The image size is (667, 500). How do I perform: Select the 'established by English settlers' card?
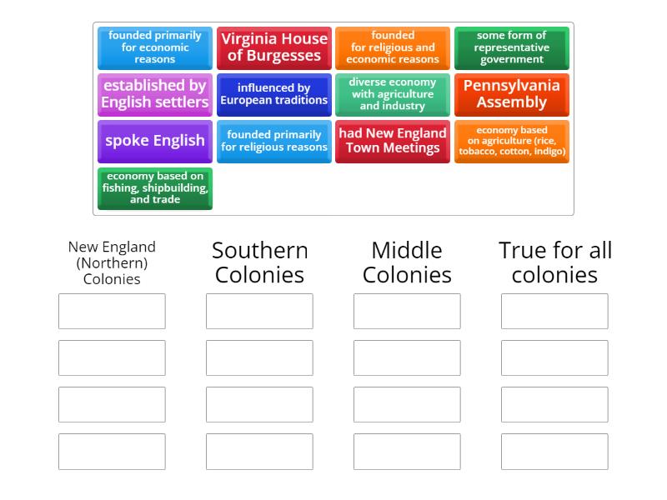(x=154, y=93)
